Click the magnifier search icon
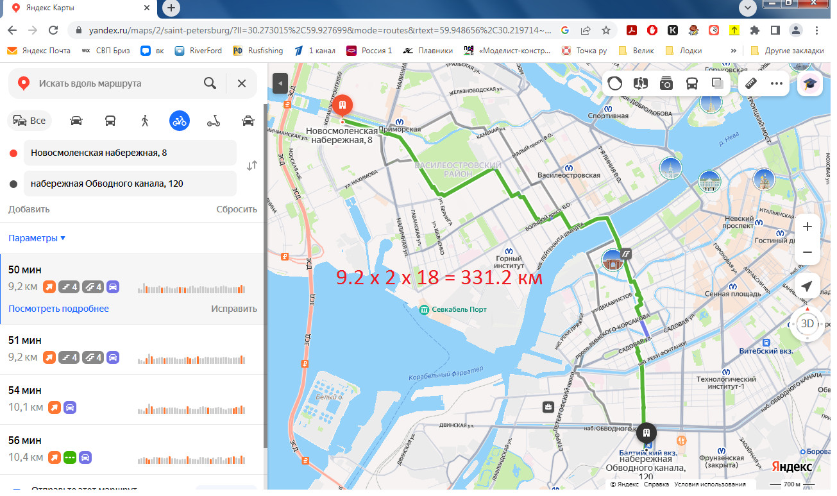 (210, 83)
